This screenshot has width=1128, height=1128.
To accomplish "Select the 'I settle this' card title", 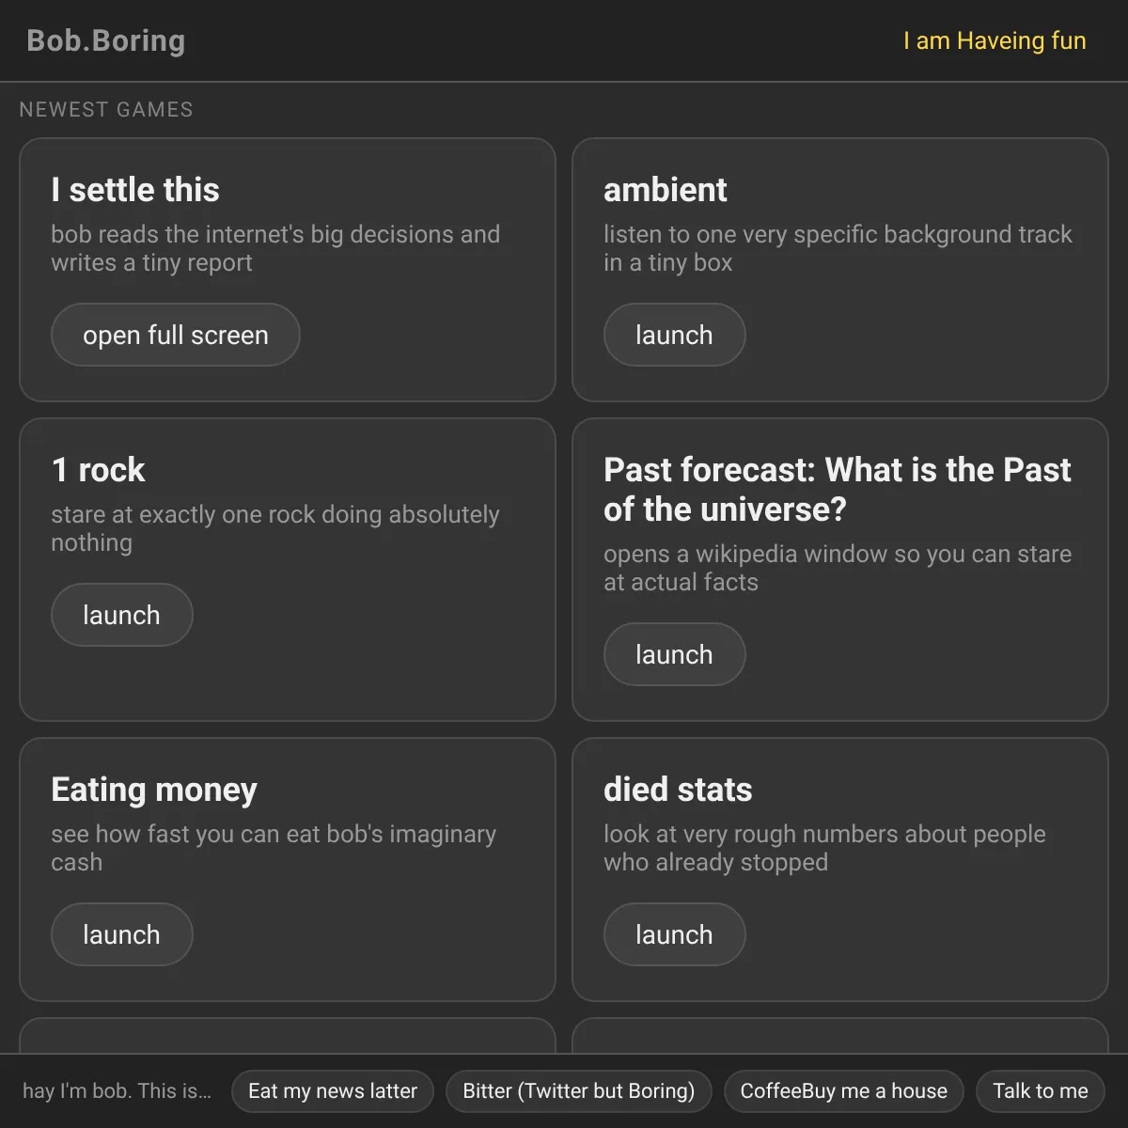I will coord(135,190).
